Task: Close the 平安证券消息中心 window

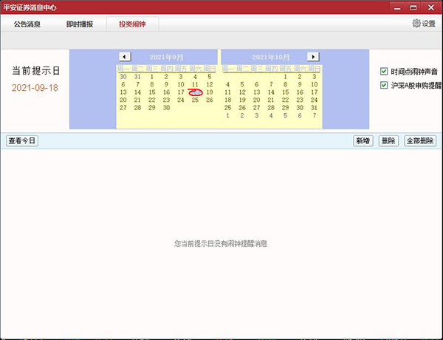Action: (431, 7)
